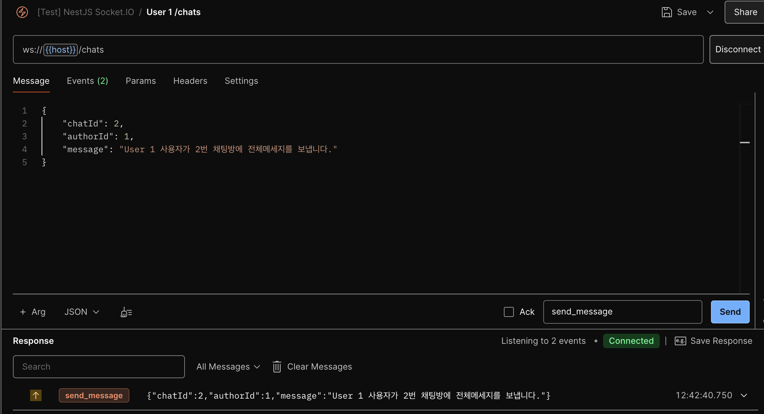Click the Save floppy disk icon

pyautogui.click(x=667, y=12)
